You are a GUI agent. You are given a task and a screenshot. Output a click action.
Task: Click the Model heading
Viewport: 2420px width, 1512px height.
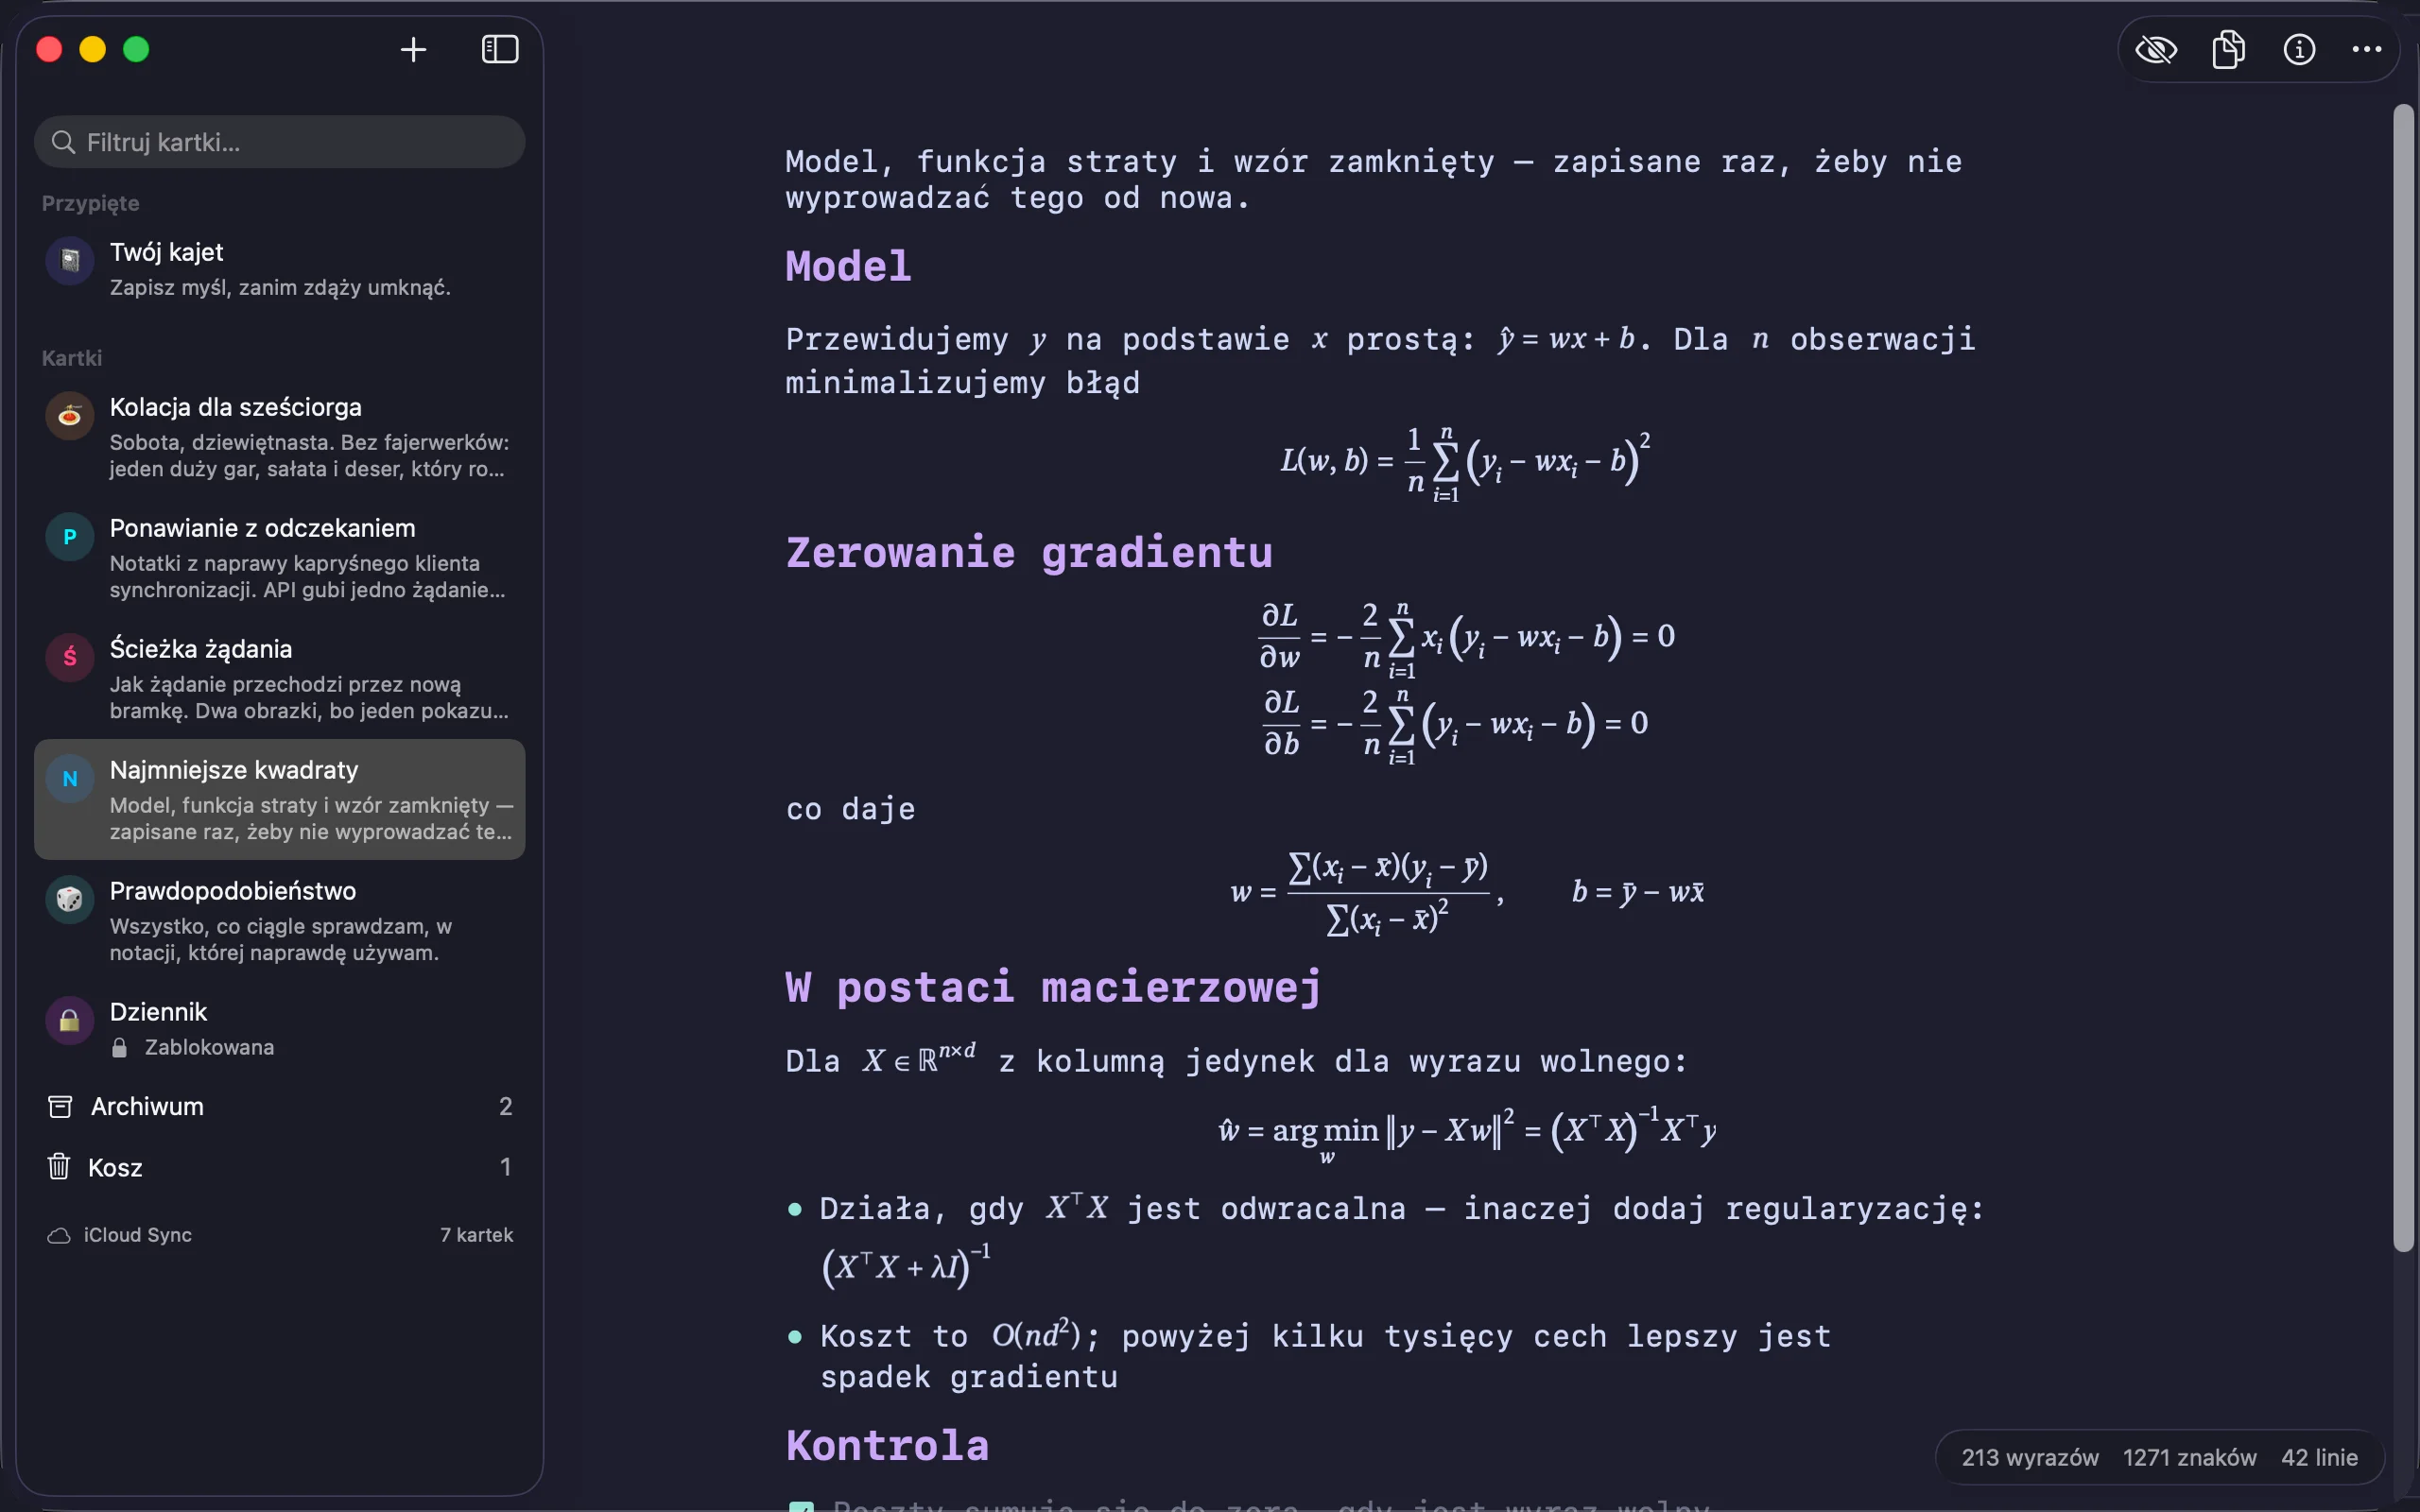tap(848, 267)
